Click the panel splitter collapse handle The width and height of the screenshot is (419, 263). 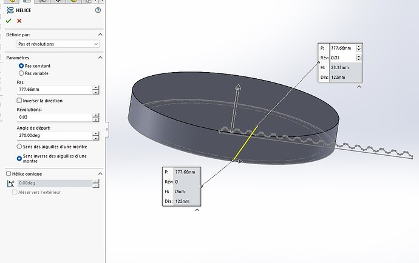[x=107, y=129]
